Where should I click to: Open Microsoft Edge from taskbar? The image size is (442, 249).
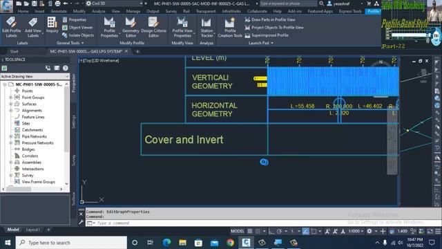click(167, 243)
